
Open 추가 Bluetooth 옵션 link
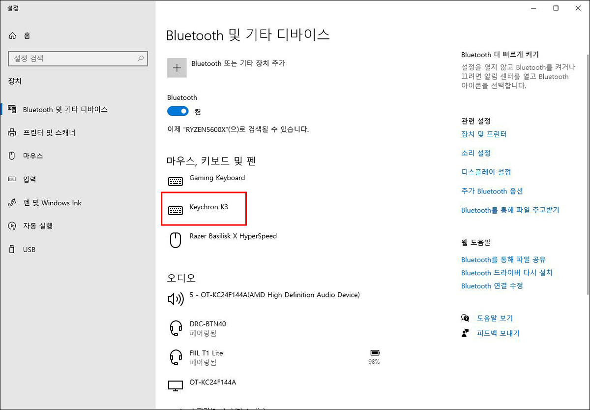(492, 191)
